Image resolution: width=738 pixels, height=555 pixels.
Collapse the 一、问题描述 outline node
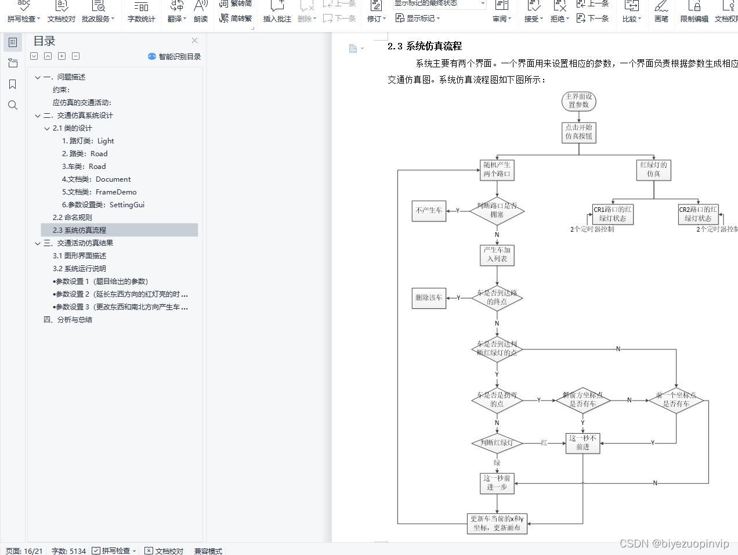click(x=38, y=77)
